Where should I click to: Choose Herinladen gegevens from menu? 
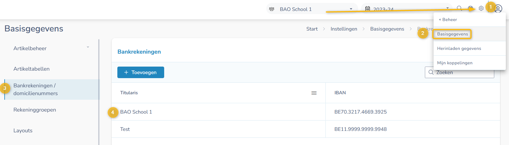459,48
